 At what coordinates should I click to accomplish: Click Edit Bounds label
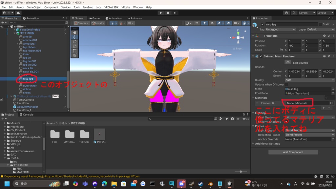(300, 63)
